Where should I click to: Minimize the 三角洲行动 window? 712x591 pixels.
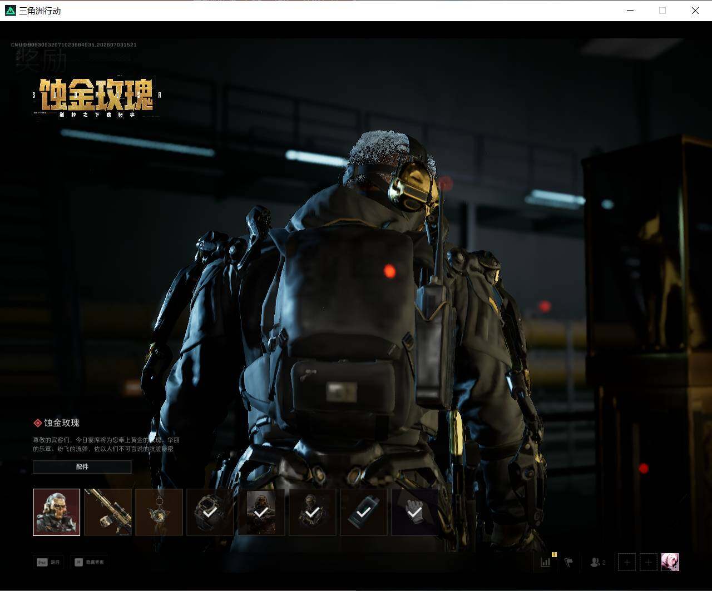coord(630,11)
